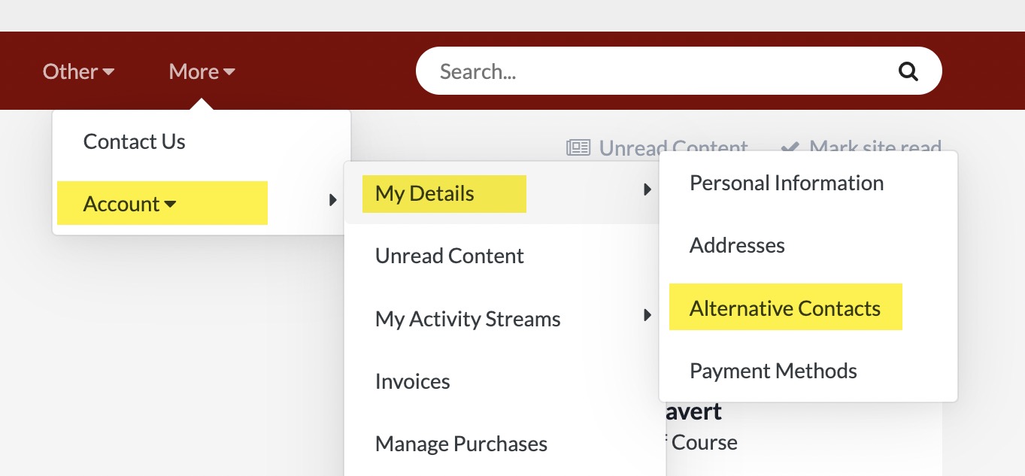Click the arrow beside My Details
Viewport: 1025px width, 476px height.
647,190
